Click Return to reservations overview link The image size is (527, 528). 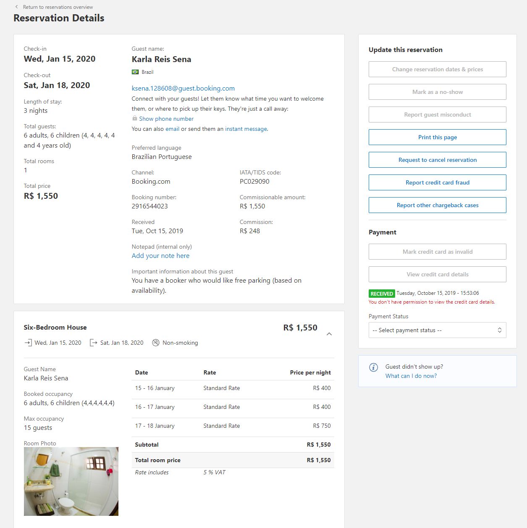point(58,7)
